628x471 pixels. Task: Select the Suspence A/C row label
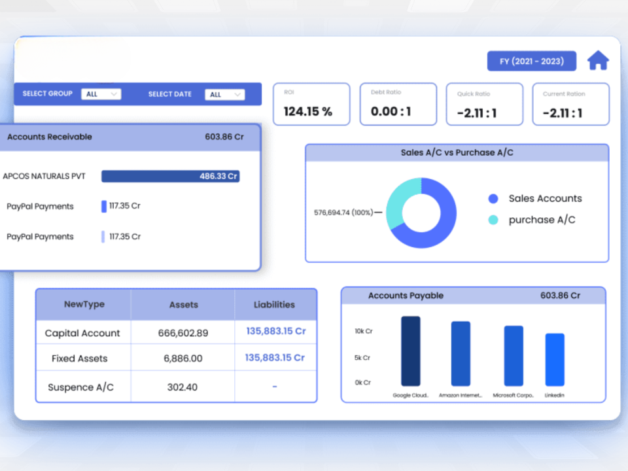[81, 387]
